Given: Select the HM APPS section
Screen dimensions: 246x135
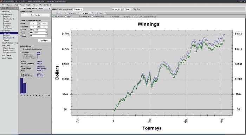Looking at the screenshot, I should click(6, 46).
